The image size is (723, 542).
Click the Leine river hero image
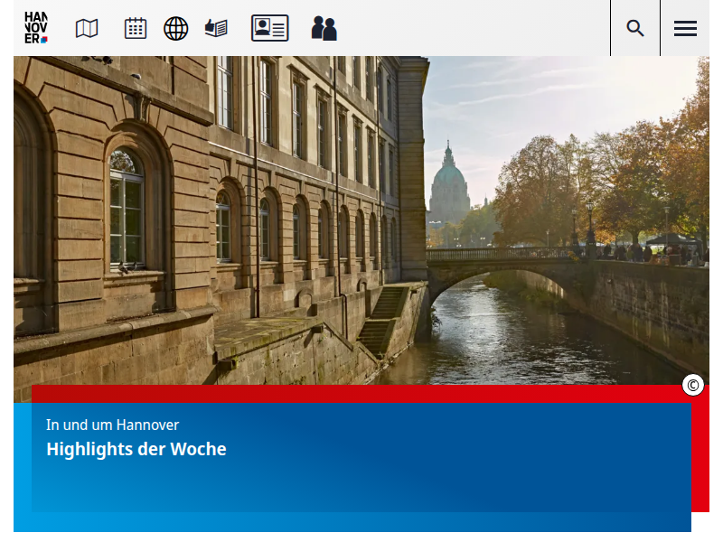(x=361, y=220)
